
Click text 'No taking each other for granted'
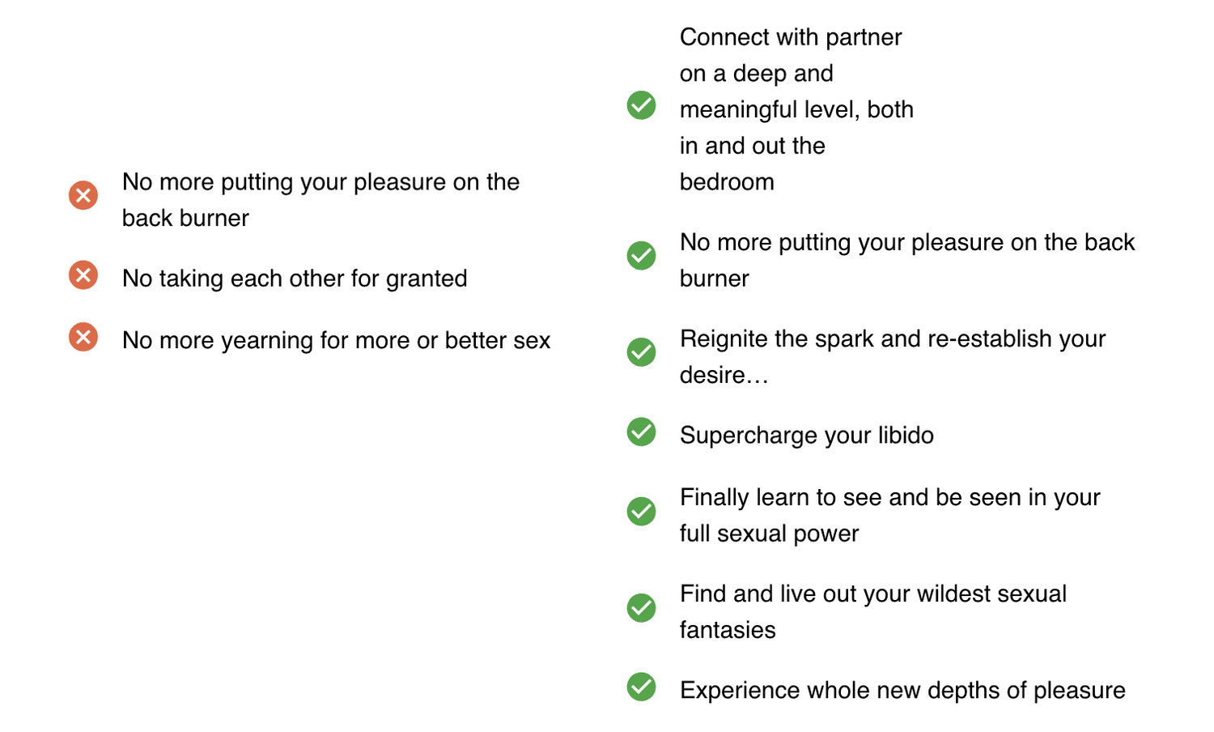pos(295,279)
